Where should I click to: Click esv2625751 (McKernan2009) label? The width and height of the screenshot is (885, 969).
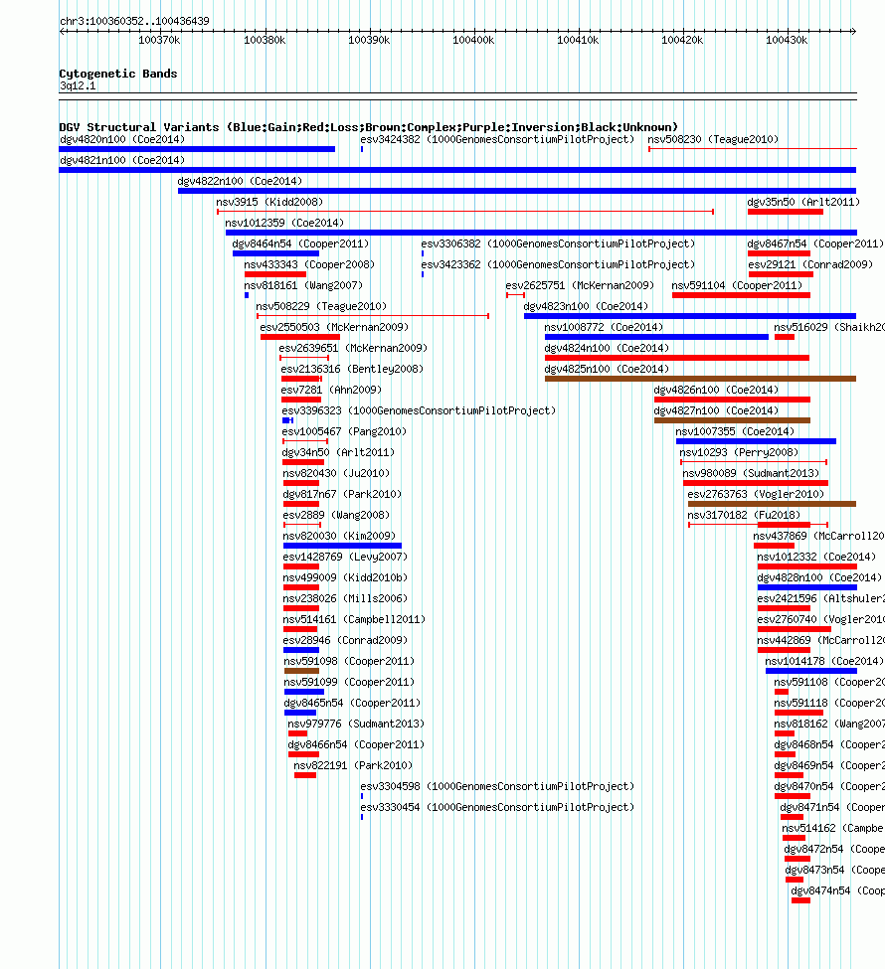(580, 286)
